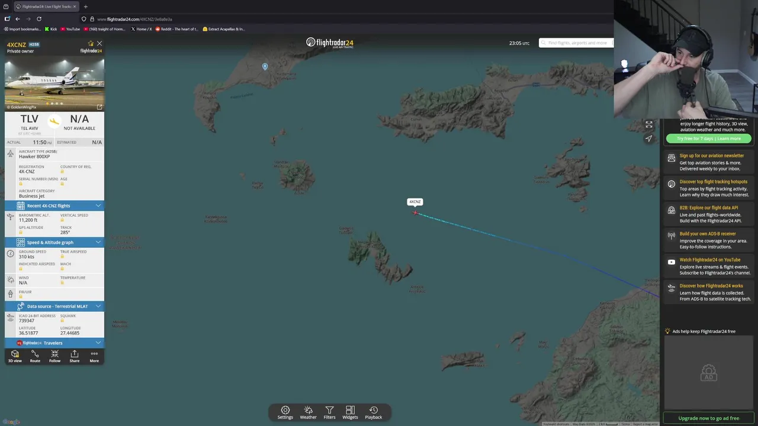The image size is (758, 426).
Task: Click the locked Vertical Speed padlock
Action: (62, 220)
